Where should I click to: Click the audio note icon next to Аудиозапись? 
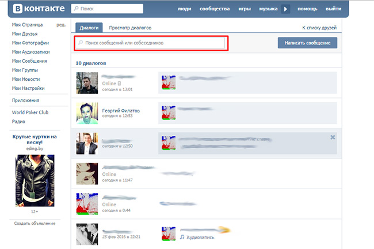coord(182,236)
